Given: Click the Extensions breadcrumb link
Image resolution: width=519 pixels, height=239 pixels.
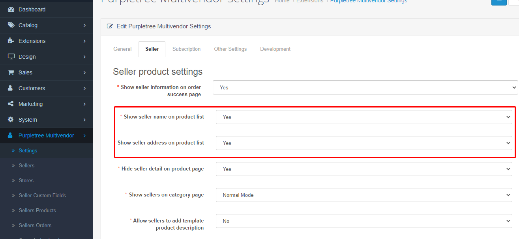Looking at the screenshot, I should tap(311, 2).
